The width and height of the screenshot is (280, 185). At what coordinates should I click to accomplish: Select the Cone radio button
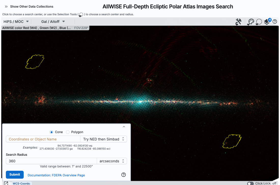tap(52, 132)
